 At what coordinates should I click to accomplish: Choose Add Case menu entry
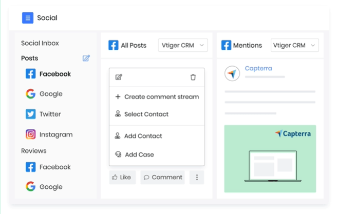[157, 154]
